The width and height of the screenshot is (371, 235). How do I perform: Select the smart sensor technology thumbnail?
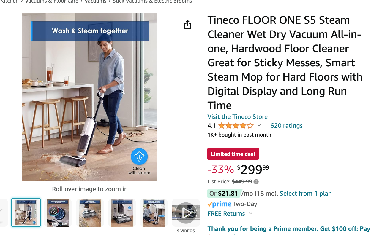pos(58,212)
